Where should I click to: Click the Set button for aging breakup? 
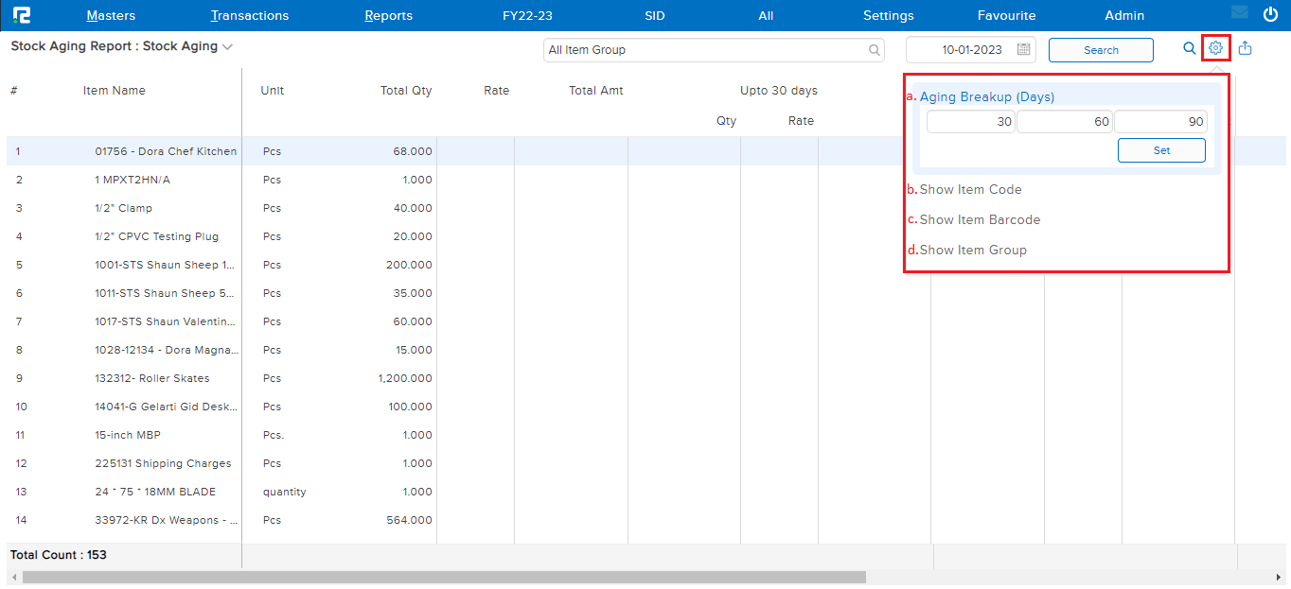coord(1161,150)
